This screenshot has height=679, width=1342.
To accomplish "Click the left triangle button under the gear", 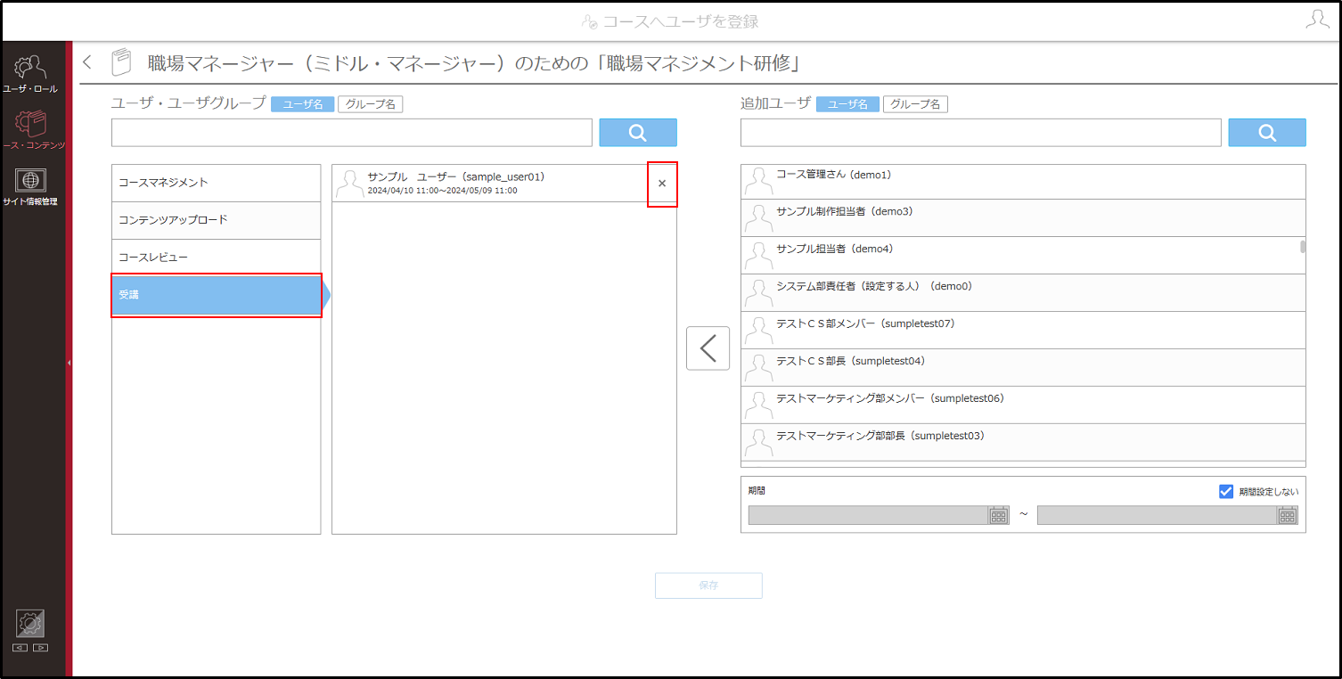I will coord(20,648).
